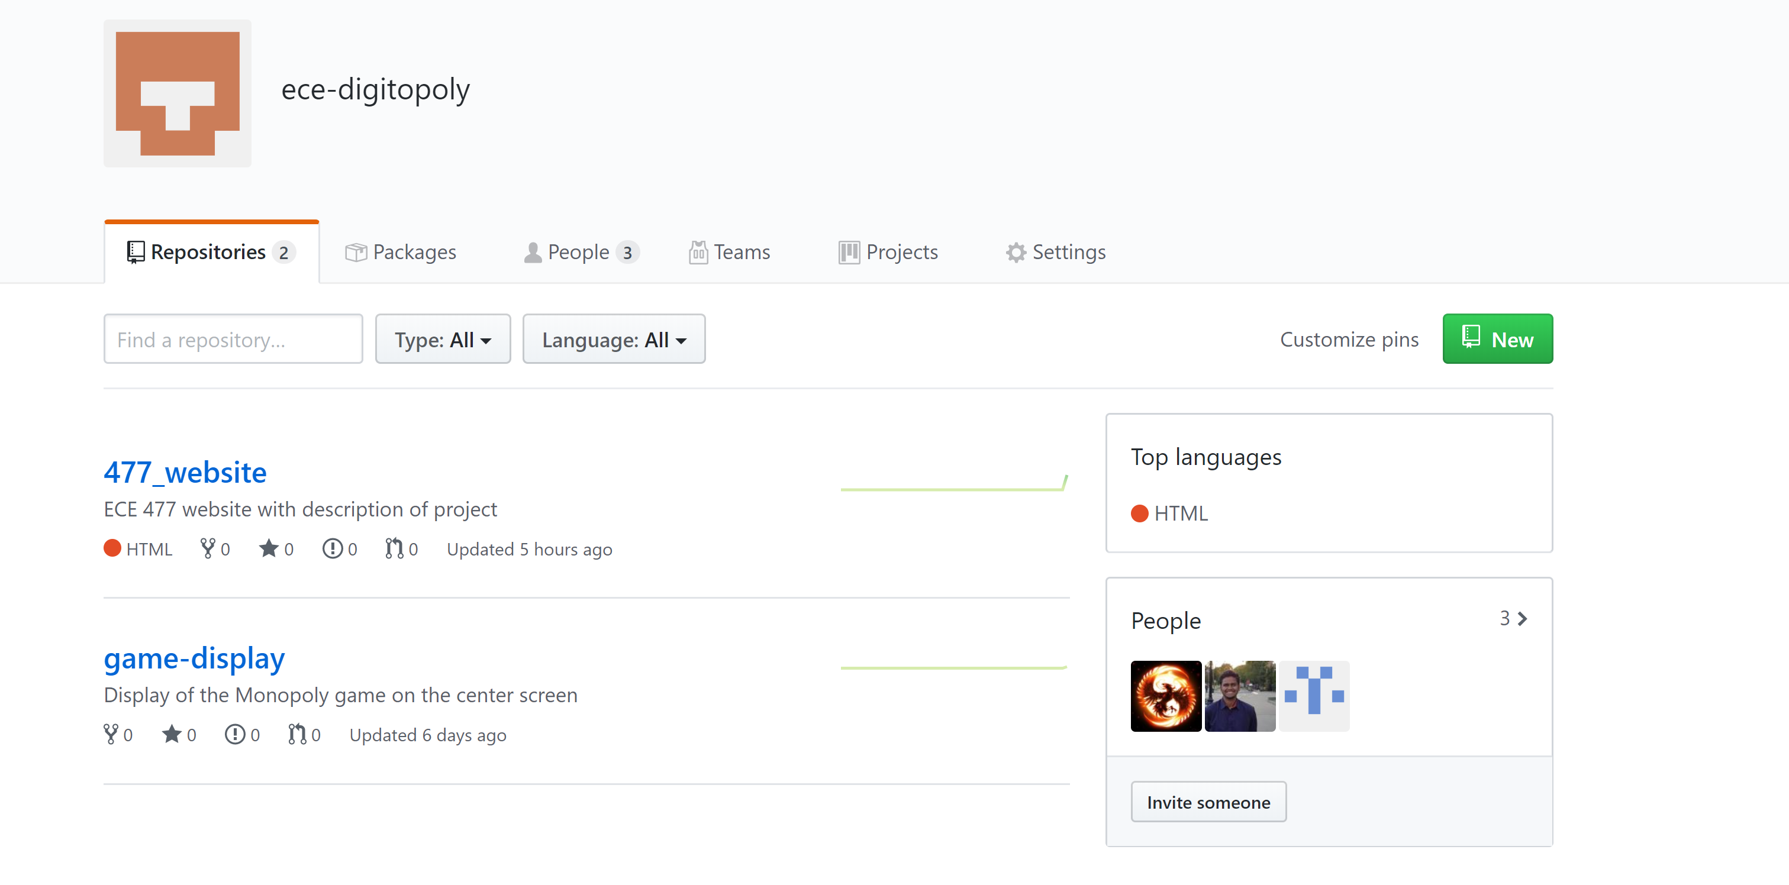The image size is (1789, 885).
Task: Click the issues icon under 477_website
Action: click(332, 548)
